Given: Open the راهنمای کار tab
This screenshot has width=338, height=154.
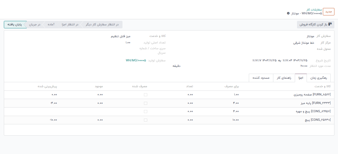Looking at the screenshot, I should click(x=284, y=78).
